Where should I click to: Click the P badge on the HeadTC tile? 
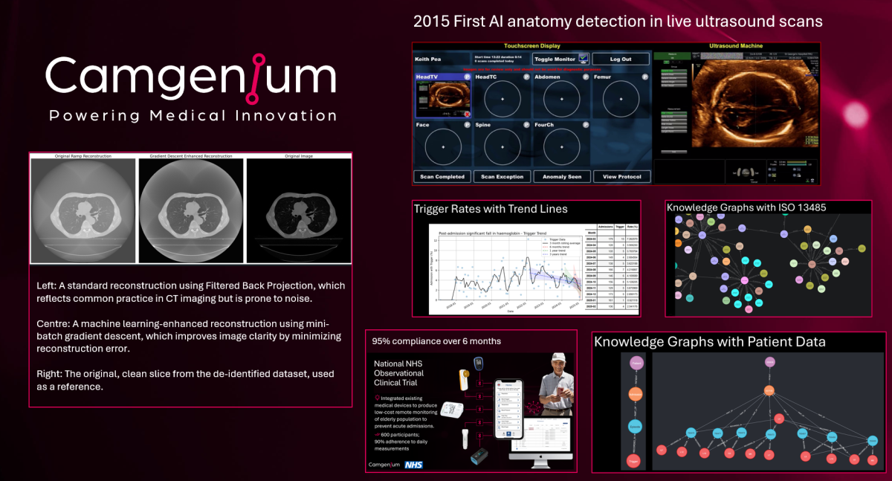click(x=526, y=77)
